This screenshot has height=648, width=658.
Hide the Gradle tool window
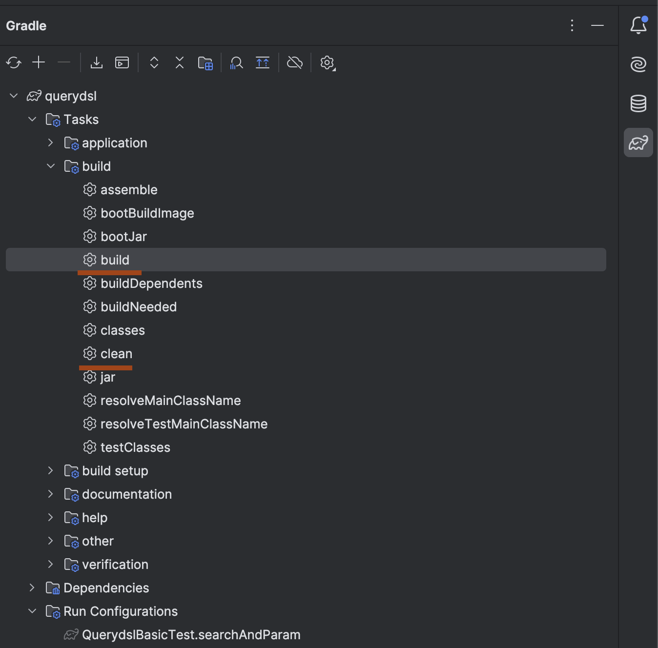pyautogui.click(x=597, y=25)
